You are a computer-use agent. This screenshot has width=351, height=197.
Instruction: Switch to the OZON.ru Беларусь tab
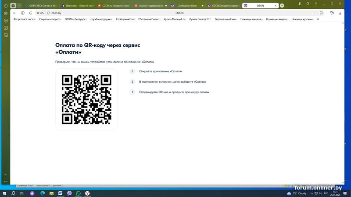click(114, 6)
